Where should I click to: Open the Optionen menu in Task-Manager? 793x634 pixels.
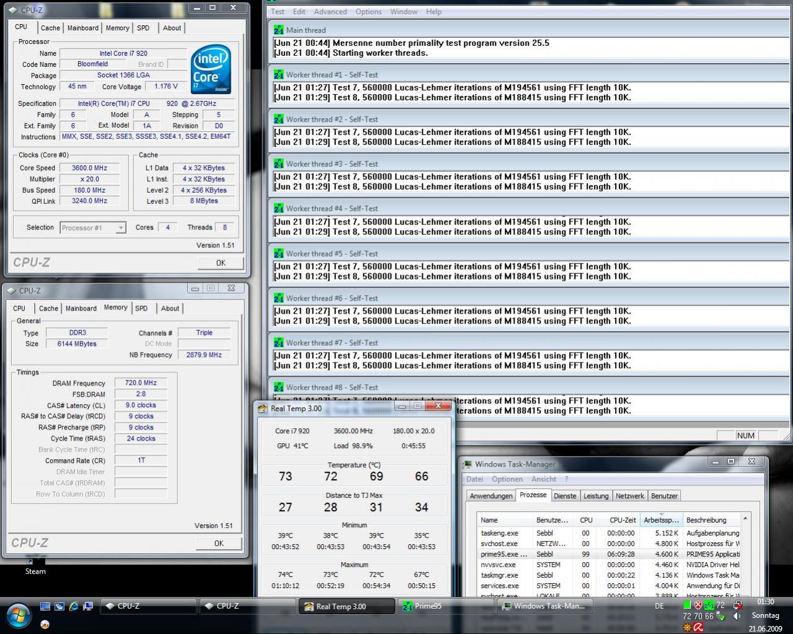pyautogui.click(x=507, y=479)
